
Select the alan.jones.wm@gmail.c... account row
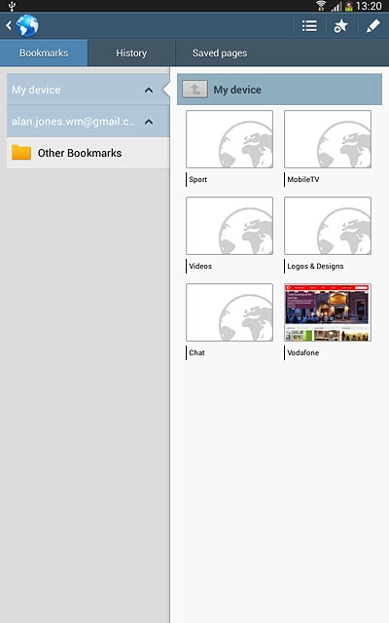click(88, 122)
